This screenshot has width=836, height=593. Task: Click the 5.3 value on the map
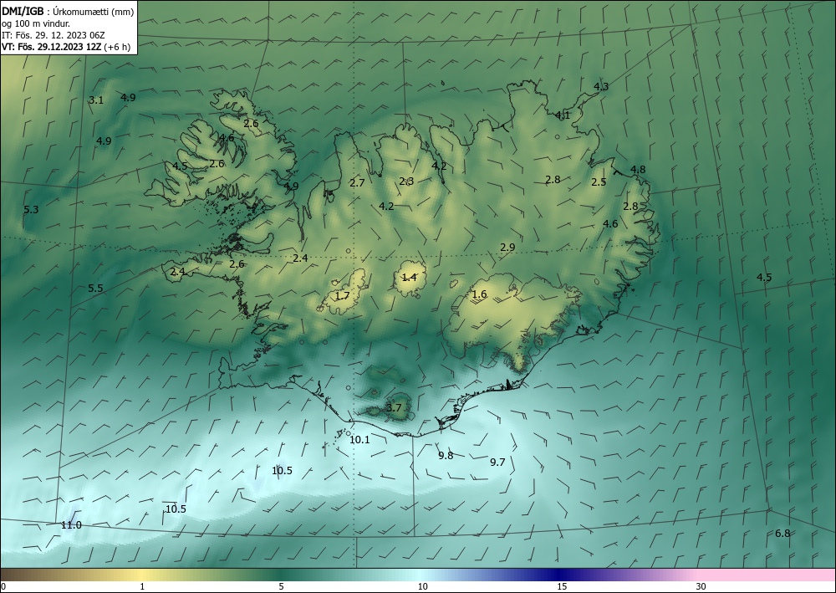coord(32,210)
